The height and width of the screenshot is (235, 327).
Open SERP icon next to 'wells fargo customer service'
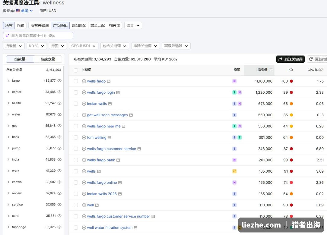(x=139, y=149)
